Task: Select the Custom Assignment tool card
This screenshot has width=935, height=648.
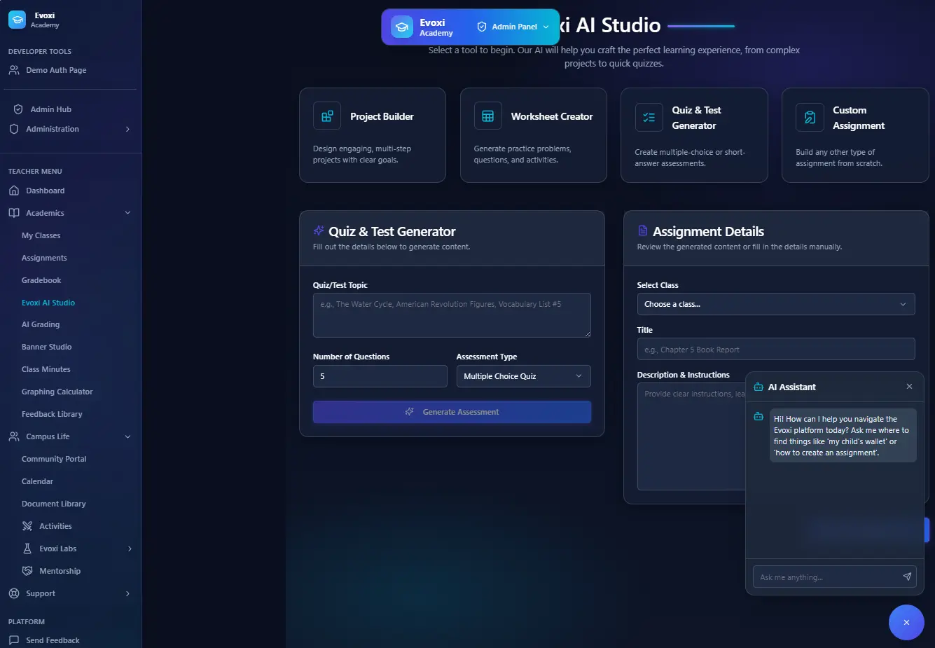Action: coord(855,135)
